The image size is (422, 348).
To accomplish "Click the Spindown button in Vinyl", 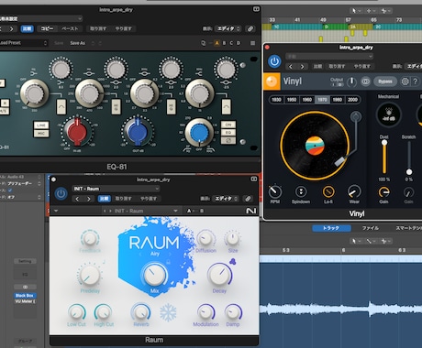I will click(x=301, y=191).
